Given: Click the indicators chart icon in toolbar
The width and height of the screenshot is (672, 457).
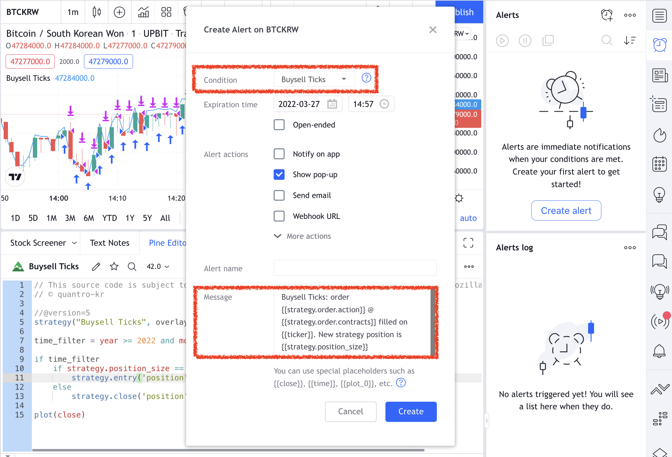Looking at the screenshot, I should click(143, 12).
